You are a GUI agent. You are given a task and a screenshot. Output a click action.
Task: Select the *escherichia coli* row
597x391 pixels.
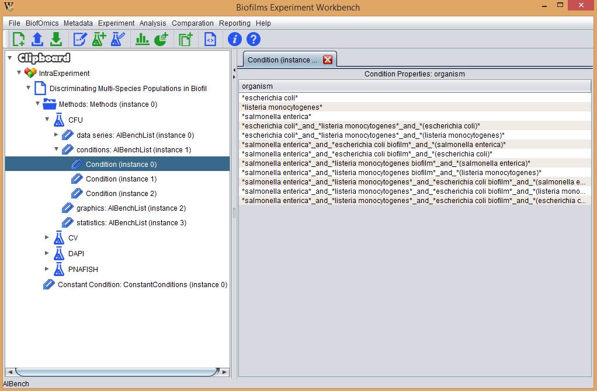pos(415,98)
